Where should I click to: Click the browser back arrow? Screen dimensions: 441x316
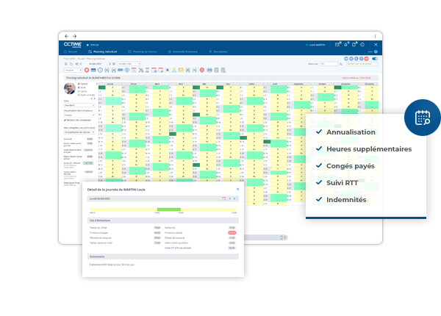[66, 36]
